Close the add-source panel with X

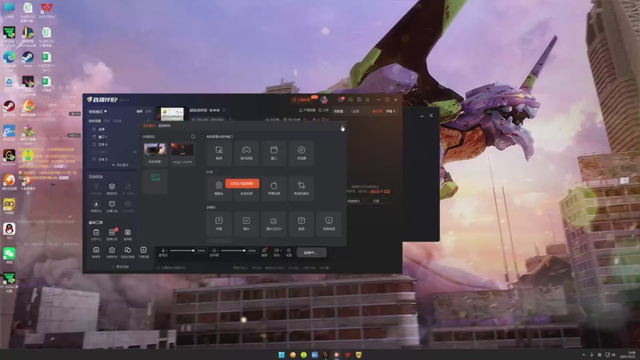pos(342,126)
